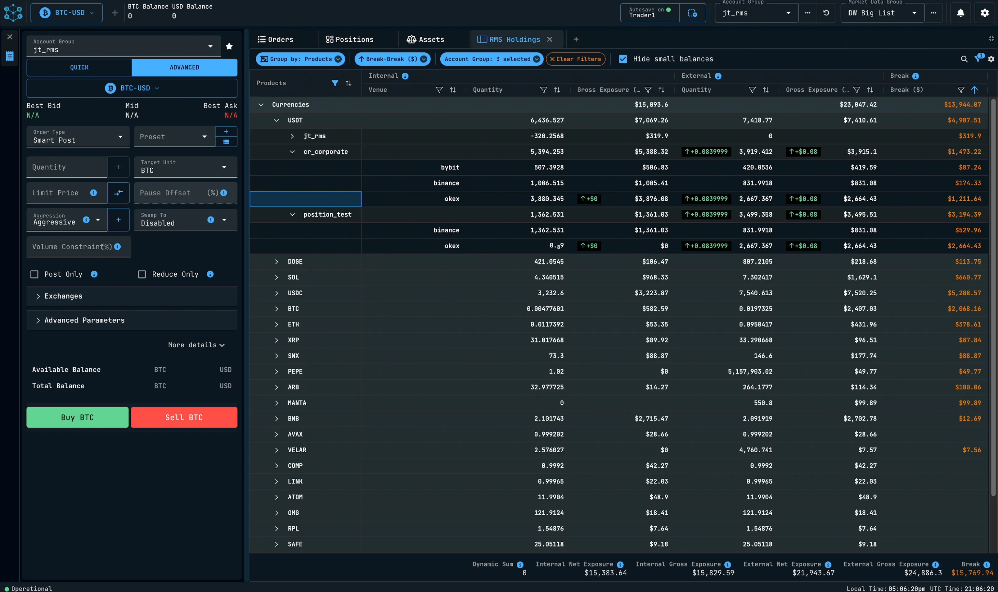998x592 pixels.
Task: Switch to QUICK order mode
Action: coord(79,67)
